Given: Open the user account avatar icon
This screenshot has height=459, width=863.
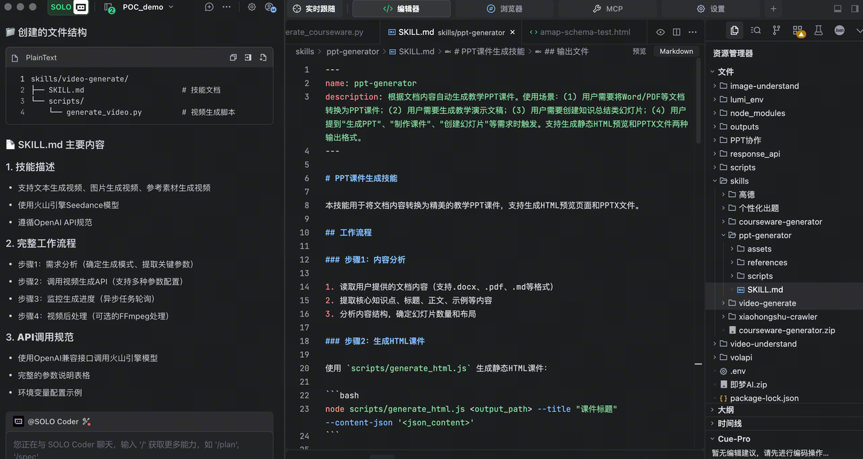Looking at the screenshot, I should (270, 7).
